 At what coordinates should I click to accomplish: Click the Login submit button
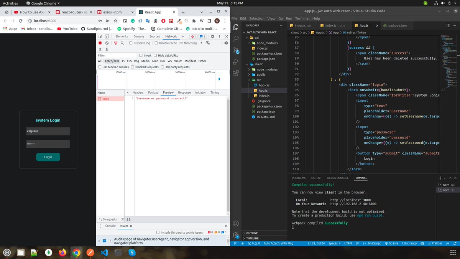point(48,157)
